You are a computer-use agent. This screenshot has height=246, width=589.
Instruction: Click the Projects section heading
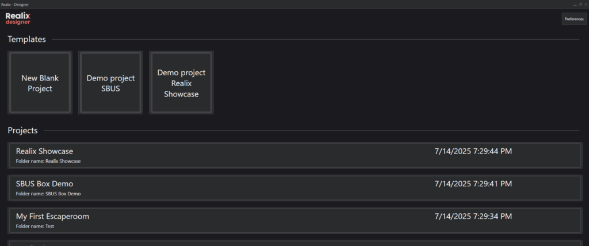point(22,130)
